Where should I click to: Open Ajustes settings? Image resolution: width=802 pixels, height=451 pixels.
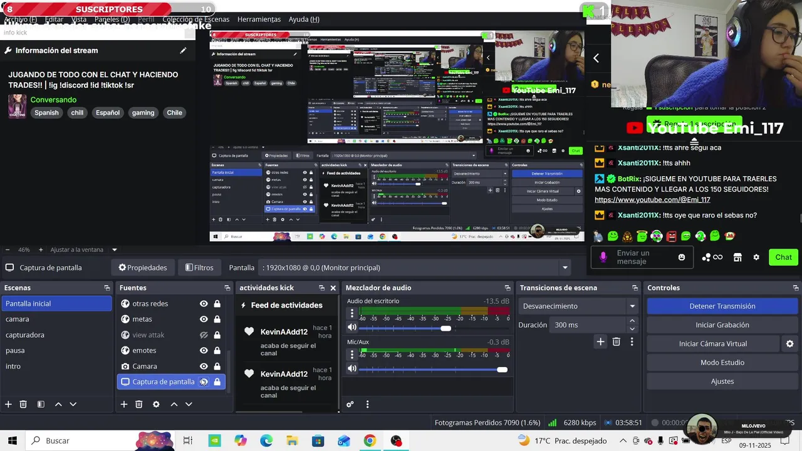[x=722, y=381]
